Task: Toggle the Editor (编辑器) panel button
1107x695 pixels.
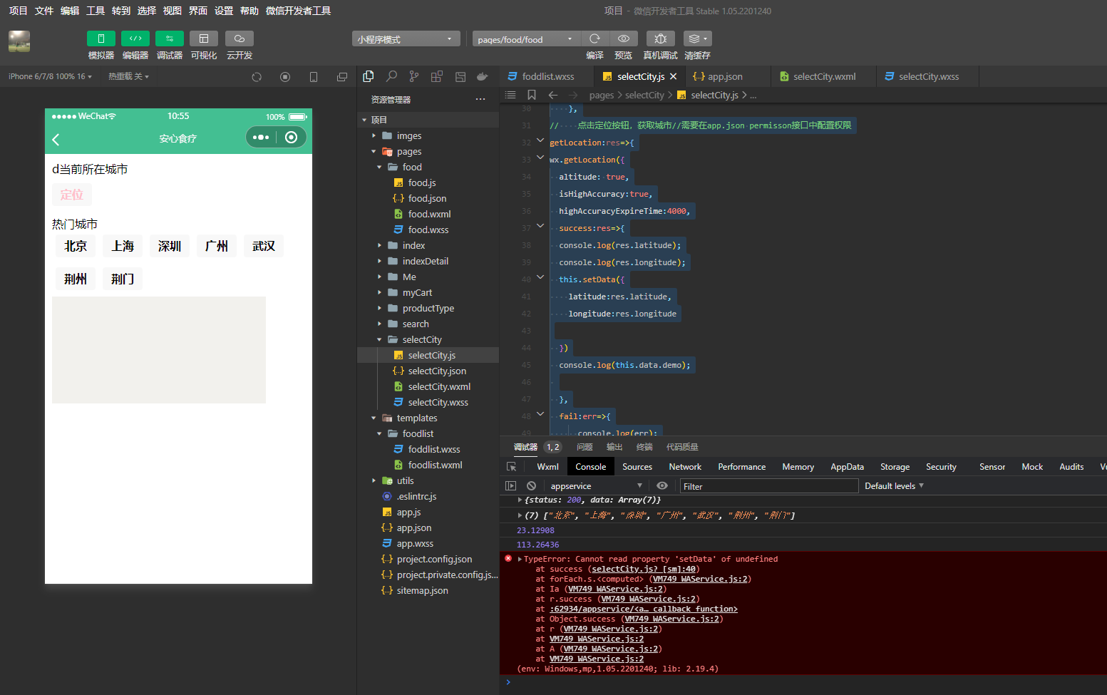Action: click(135, 38)
